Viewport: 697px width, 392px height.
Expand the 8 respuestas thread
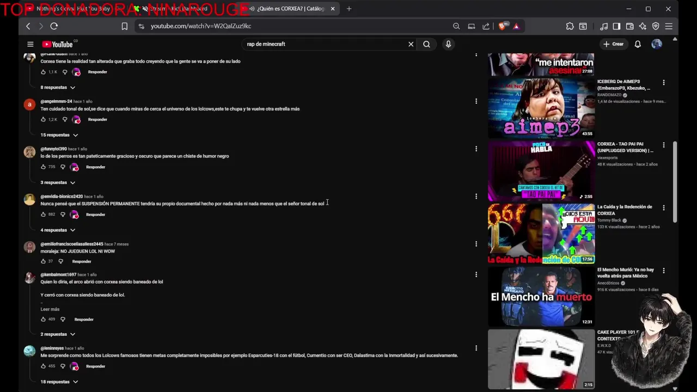coord(58,87)
